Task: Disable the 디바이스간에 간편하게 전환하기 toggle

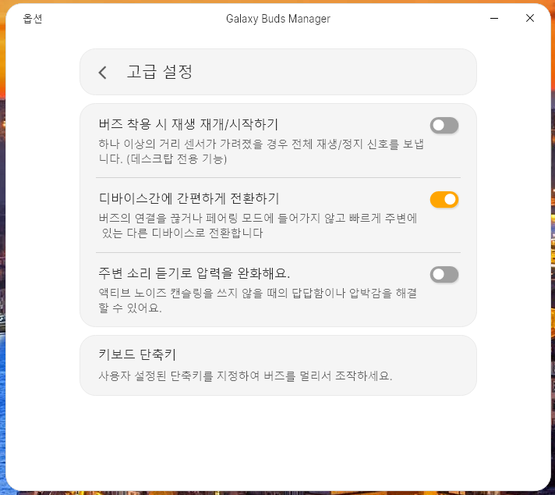Action: pos(444,199)
